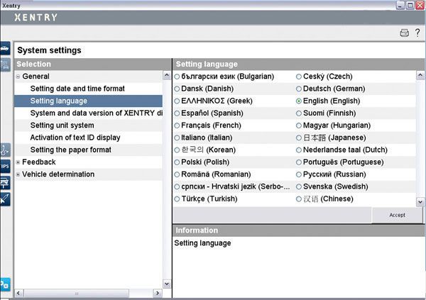Click the sidebar icon directly below IPS
426x300 pixels.
tap(5, 182)
